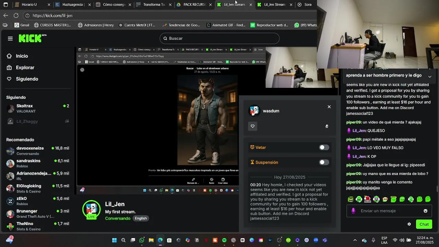Open TheNino Slots & Casino channel
Viewport: 439px width, 247px height.
(x=38, y=226)
